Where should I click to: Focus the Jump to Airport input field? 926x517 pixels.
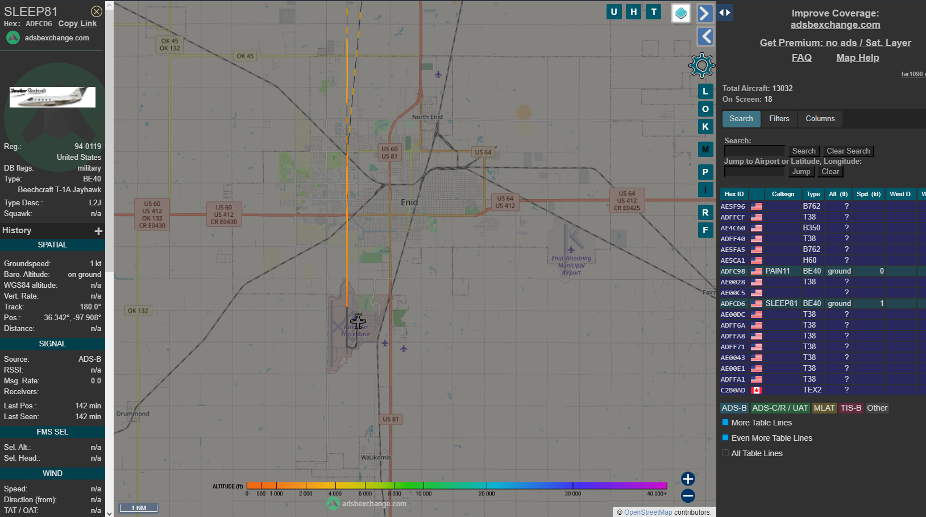tap(754, 172)
